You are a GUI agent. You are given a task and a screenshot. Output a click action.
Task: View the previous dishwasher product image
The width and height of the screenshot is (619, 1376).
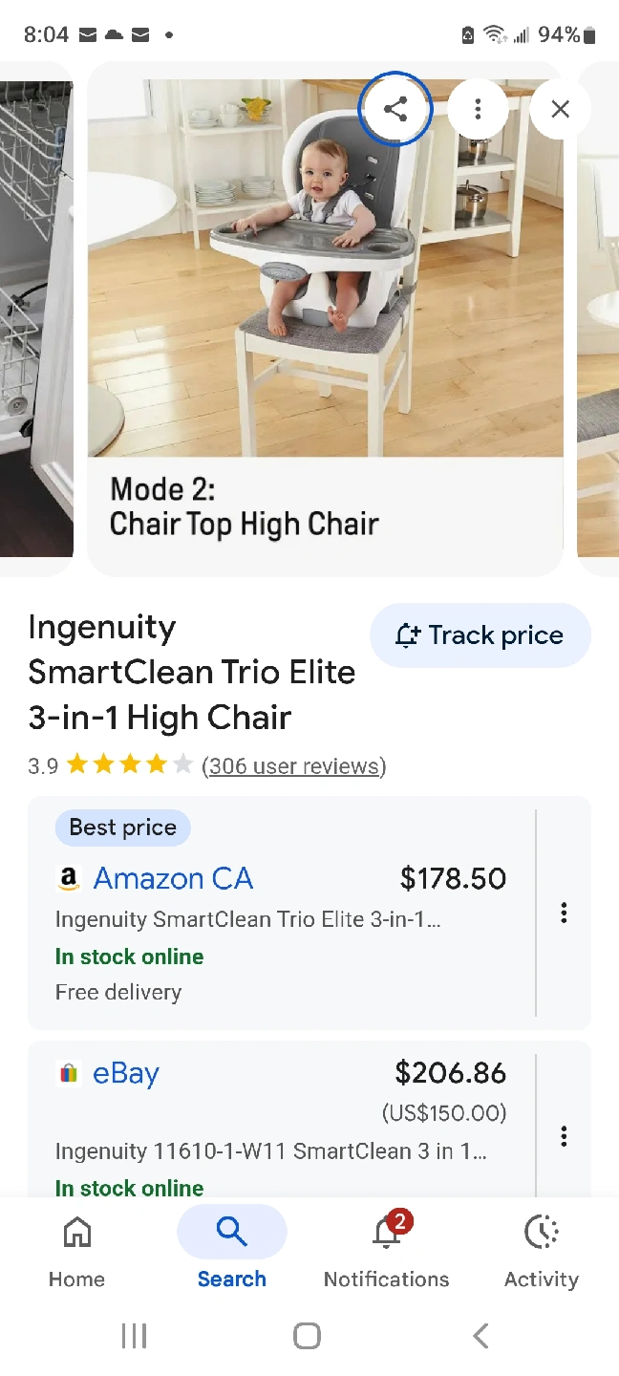pos(34,315)
